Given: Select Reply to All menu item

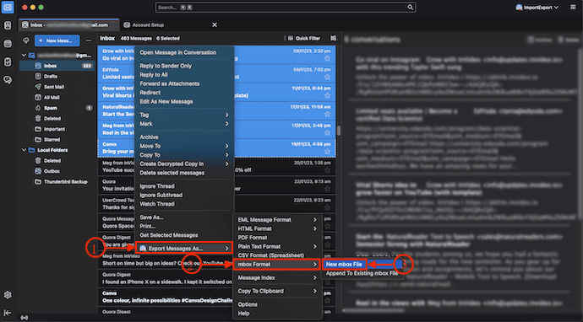Looking at the screenshot, I should click(184, 74).
